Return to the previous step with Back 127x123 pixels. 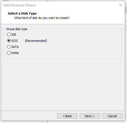tap(67, 116)
